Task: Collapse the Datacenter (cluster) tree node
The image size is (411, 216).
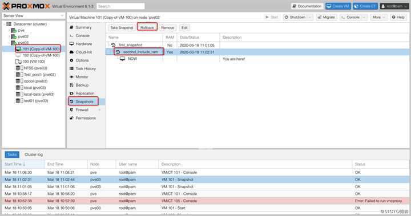Action: tap(5, 24)
